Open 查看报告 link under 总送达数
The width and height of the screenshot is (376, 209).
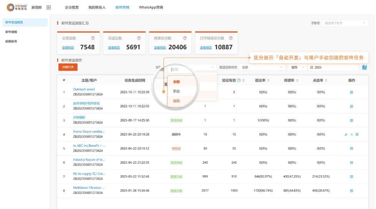114,48
